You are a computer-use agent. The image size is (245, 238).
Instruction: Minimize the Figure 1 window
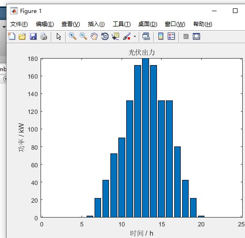click(214, 11)
